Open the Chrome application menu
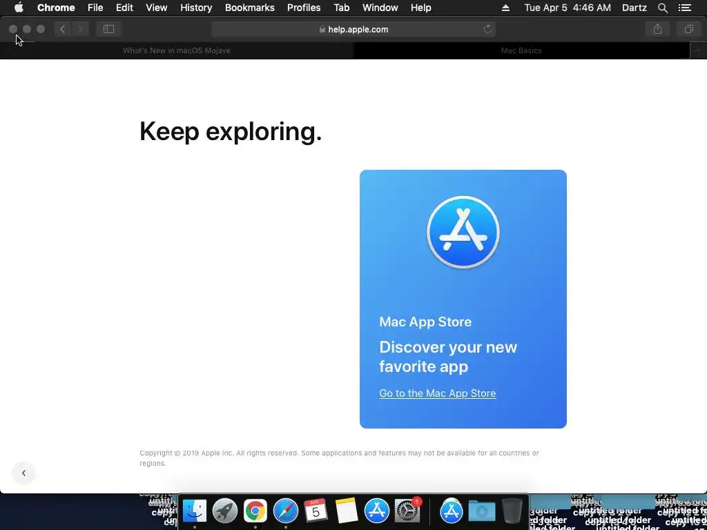The height and width of the screenshot is (530, 707). 56,8
